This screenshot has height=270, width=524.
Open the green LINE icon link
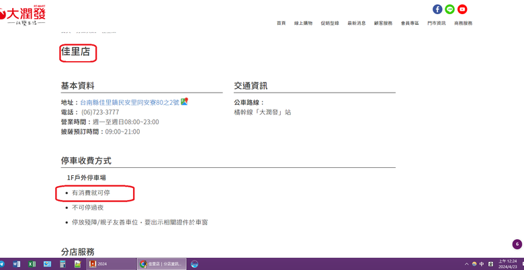coord(450,9)
